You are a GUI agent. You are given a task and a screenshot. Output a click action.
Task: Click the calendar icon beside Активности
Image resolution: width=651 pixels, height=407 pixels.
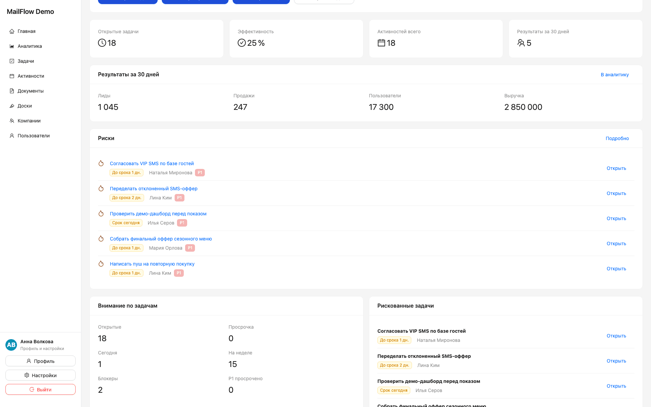coord(12,76)
